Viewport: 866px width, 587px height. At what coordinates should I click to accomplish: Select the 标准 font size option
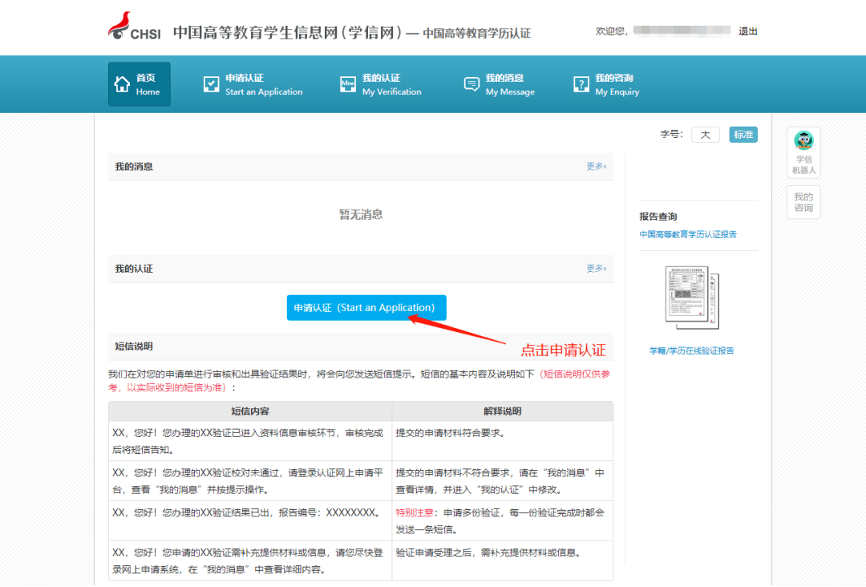[x=743, y=134]
